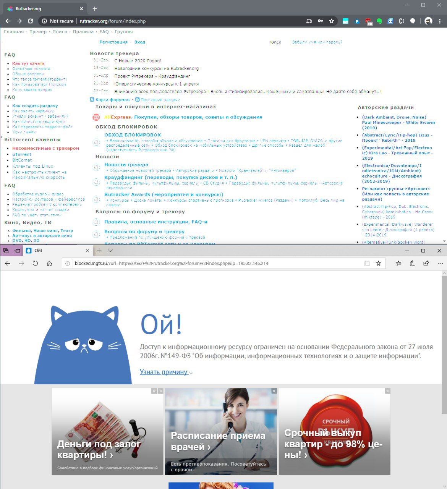Open 'Rutracker Awards (мероприятия и конкурсы)' forum
This screenshot has height=489, width=447.
(164, 194)
